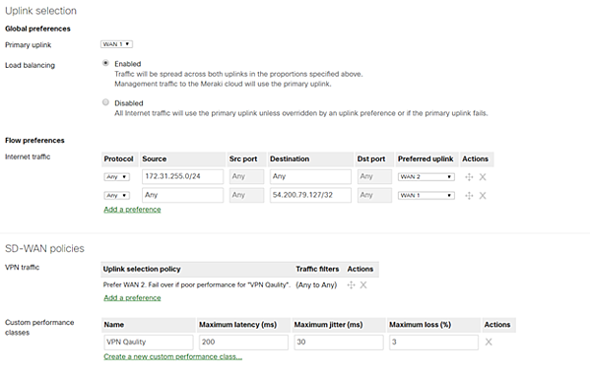Delete the Prefer WAN 2 VPN policy
This screenshot has width=590, height=375.
click(x=363, y=285)
